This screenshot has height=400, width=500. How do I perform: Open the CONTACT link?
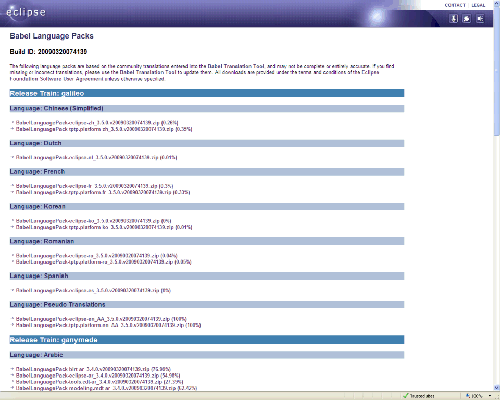[x=455, y=5]
